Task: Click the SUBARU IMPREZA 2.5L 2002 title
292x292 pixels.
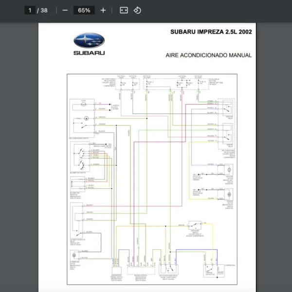Action: pyautogui.click(x=211, y=32)
